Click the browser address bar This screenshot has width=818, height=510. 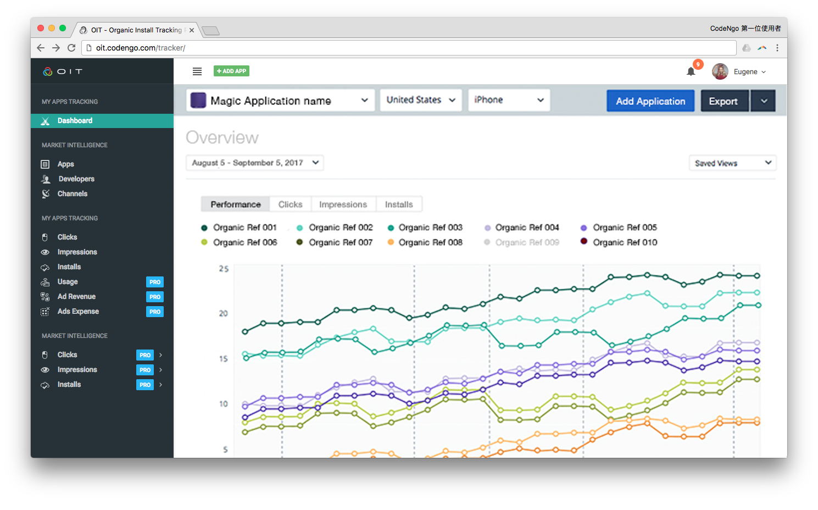coord(409,48)
